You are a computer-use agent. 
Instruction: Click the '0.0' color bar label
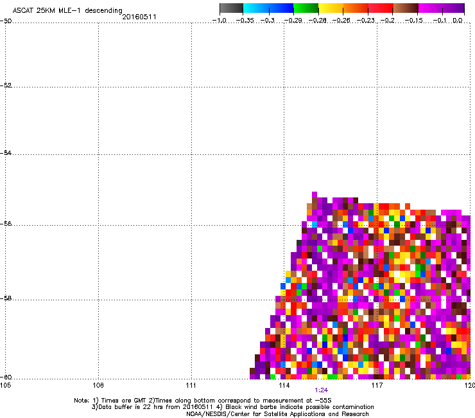click(x=458, y=21)
